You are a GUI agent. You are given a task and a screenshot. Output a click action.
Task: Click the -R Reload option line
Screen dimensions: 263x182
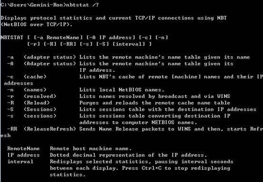118,103
